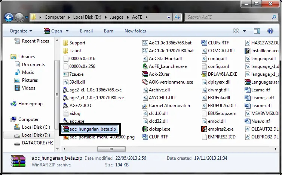The image size is (282, 175).
Task: Create a New folder from toolbar
Action: [135, 31]
